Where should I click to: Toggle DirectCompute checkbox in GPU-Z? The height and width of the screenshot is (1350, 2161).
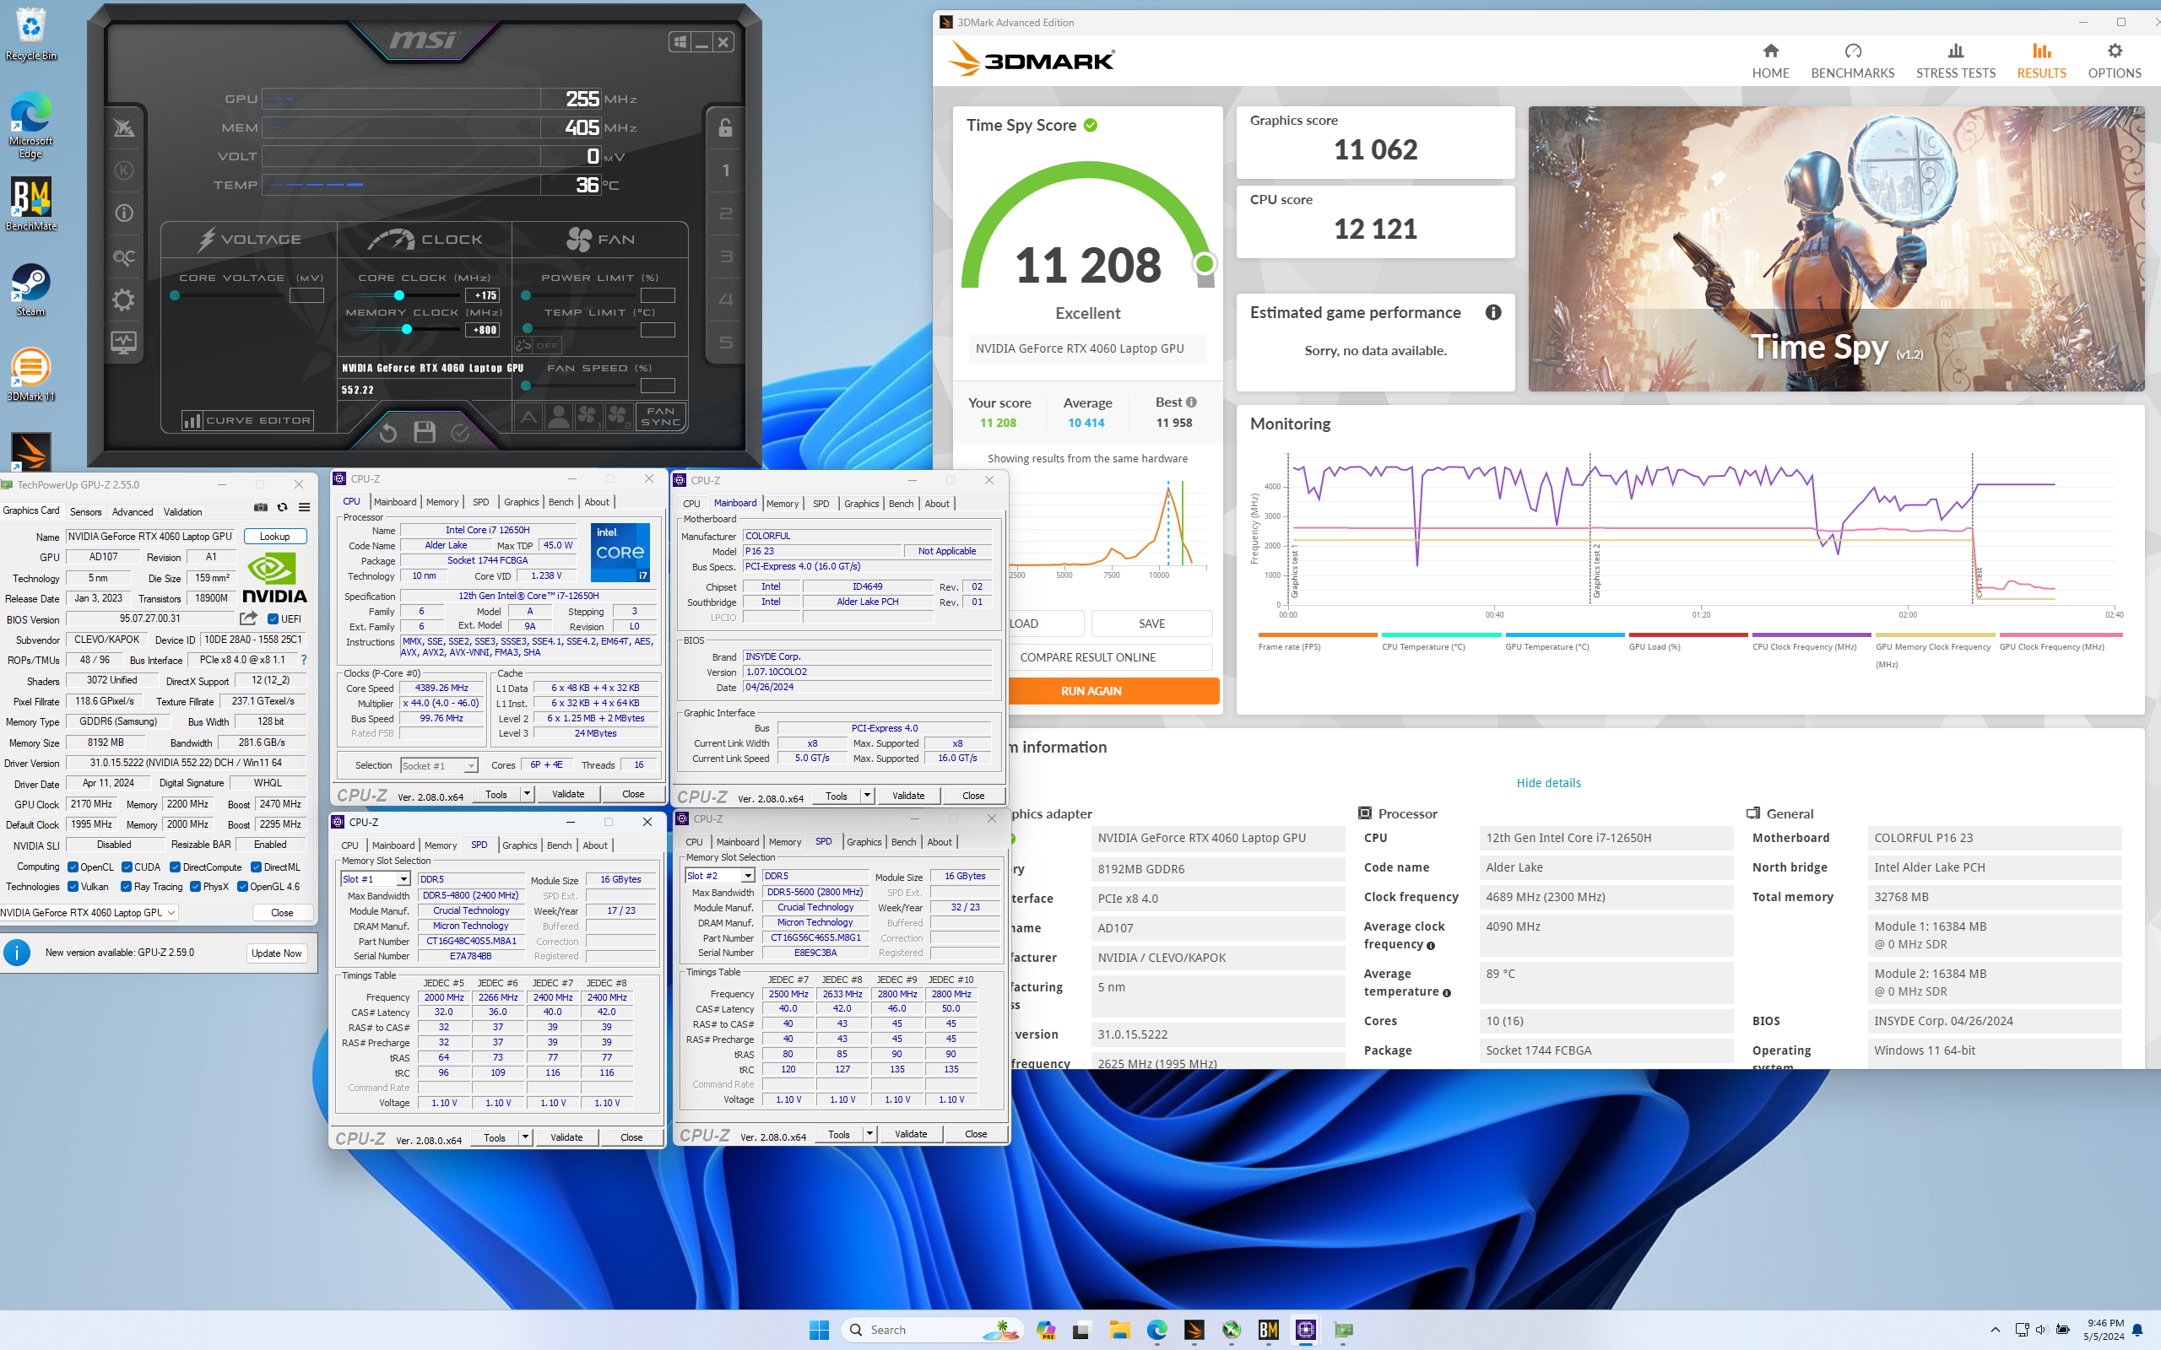[x=175, y=867]
